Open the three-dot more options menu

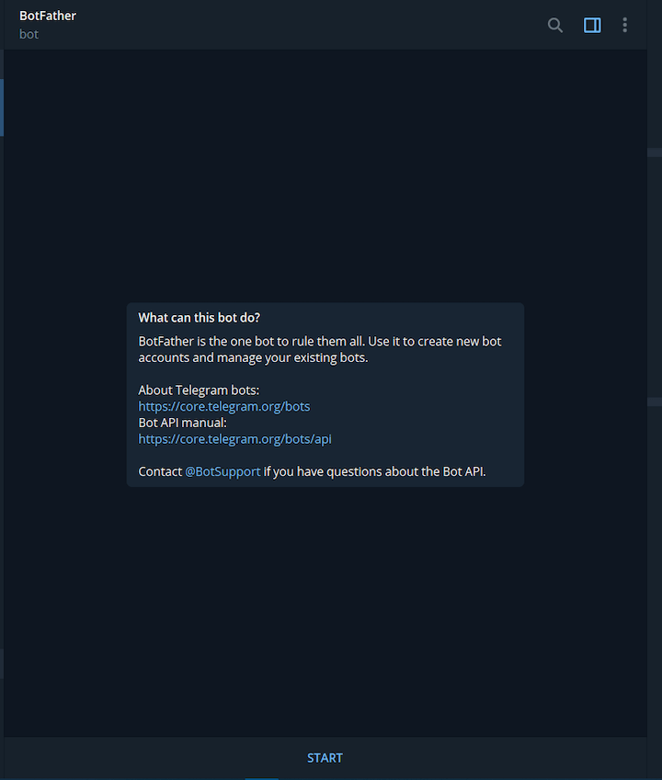[624, 25]
